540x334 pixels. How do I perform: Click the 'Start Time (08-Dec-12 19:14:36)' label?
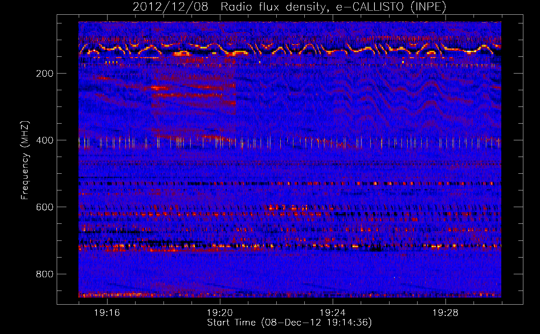(289, 323)
